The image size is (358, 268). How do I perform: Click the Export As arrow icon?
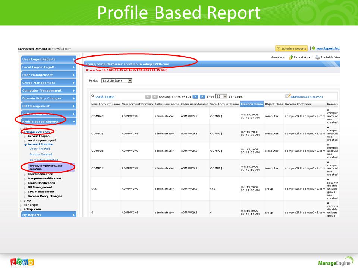click(291, 57)
